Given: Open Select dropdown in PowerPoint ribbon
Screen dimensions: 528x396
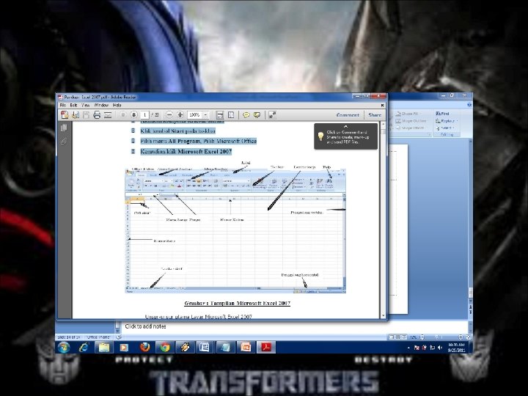Looking at the screenshot, I should coord(445,128).
